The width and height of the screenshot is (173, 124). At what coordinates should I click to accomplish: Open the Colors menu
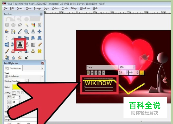(x=56, y=8)
